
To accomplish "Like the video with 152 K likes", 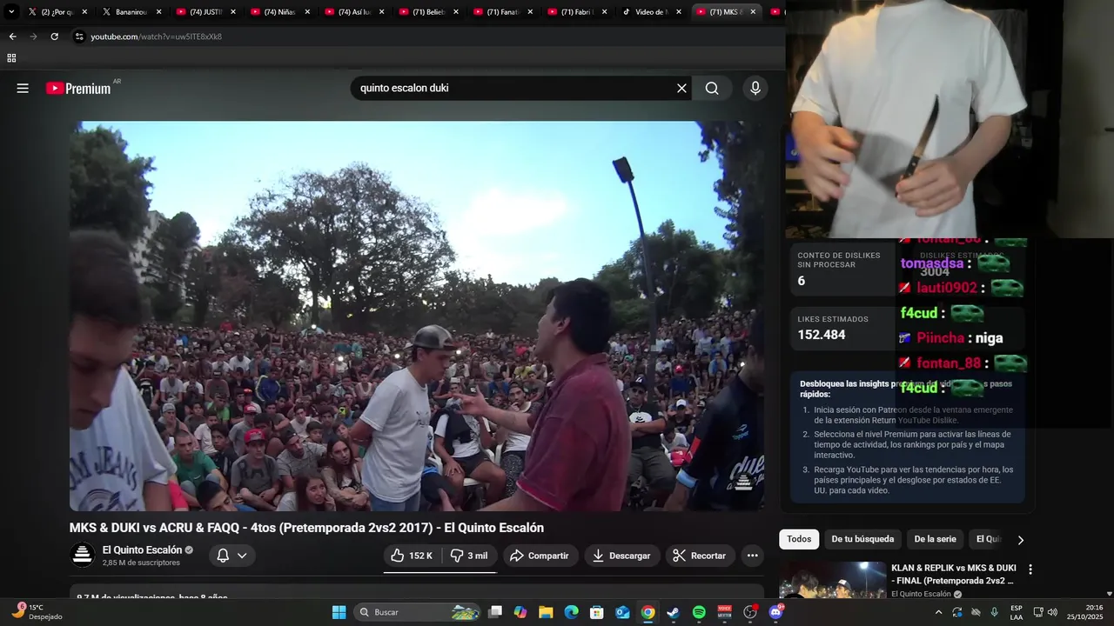I will coord(412,556).
